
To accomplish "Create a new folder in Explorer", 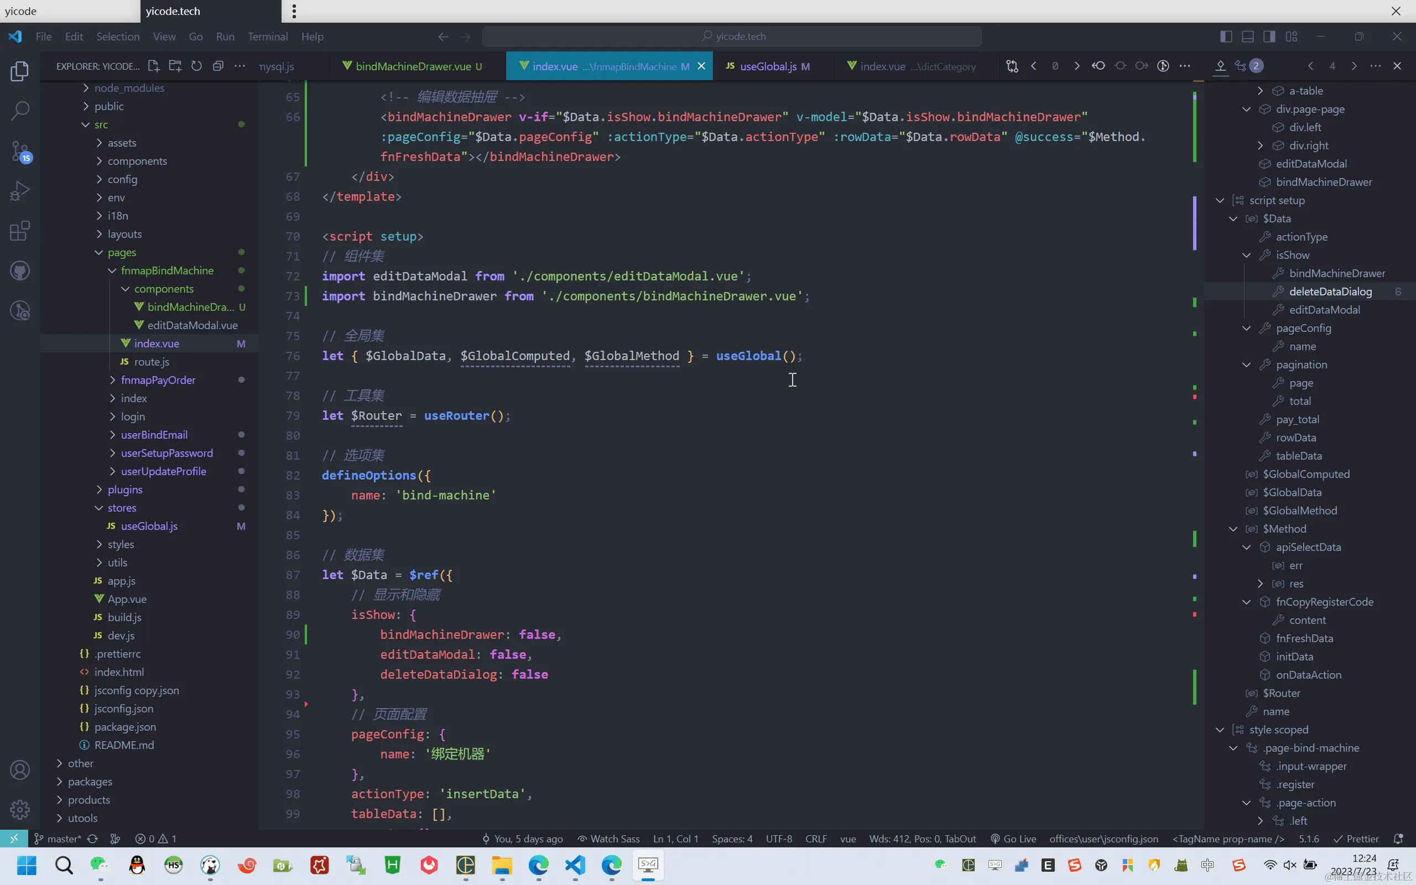I will [x=175, y=66].
